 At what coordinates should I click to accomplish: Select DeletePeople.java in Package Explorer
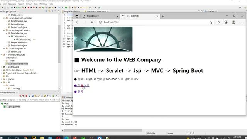point(19,21)
